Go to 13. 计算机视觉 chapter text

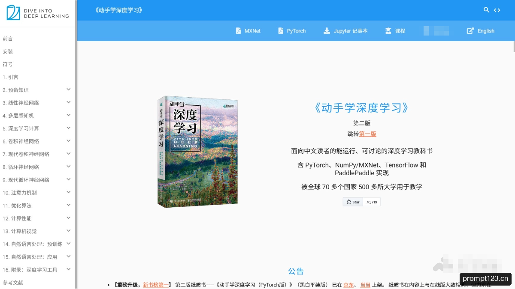coord(20,231)
